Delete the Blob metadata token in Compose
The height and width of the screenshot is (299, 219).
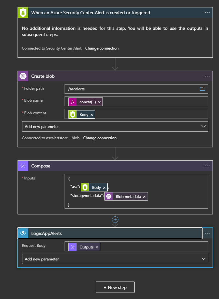coord(144,197)
